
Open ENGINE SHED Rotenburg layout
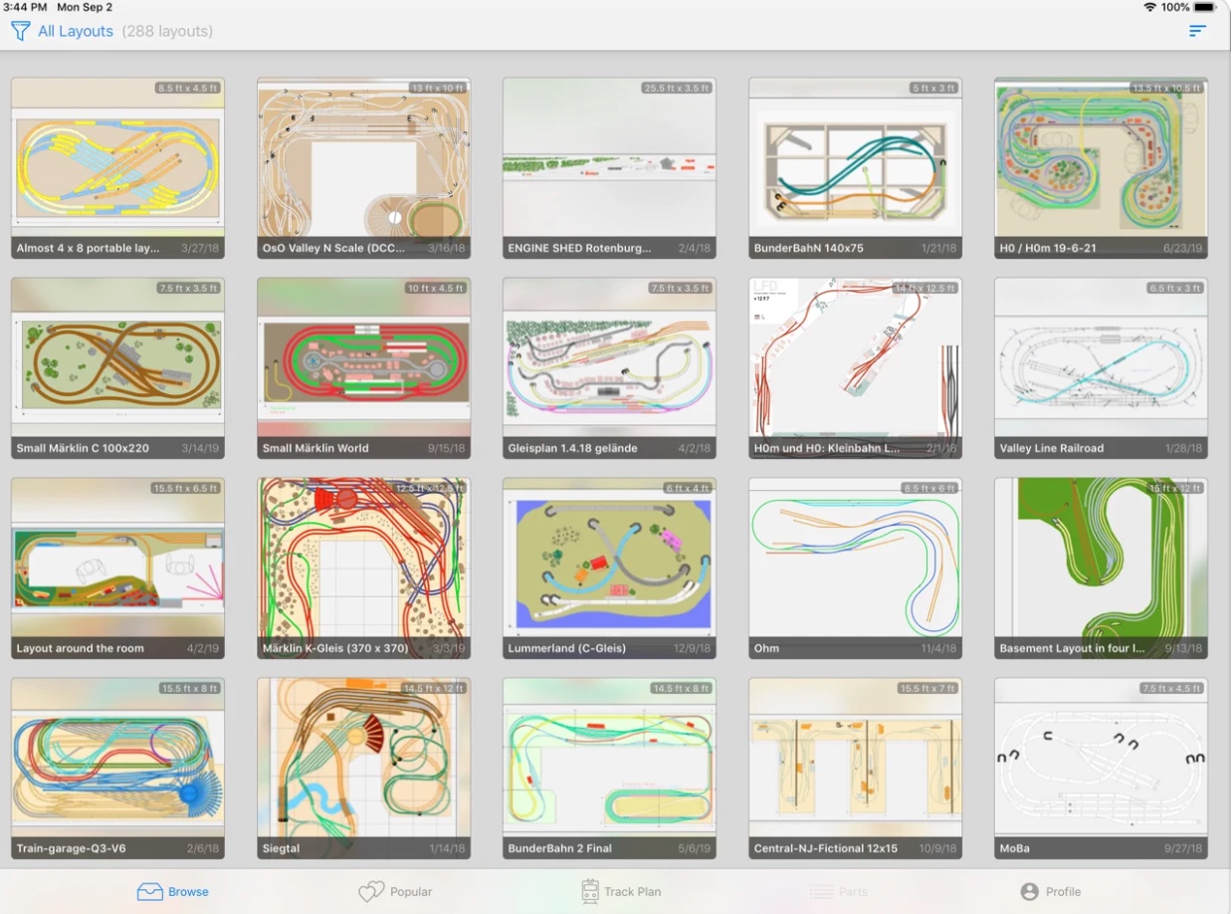[609, 168]
